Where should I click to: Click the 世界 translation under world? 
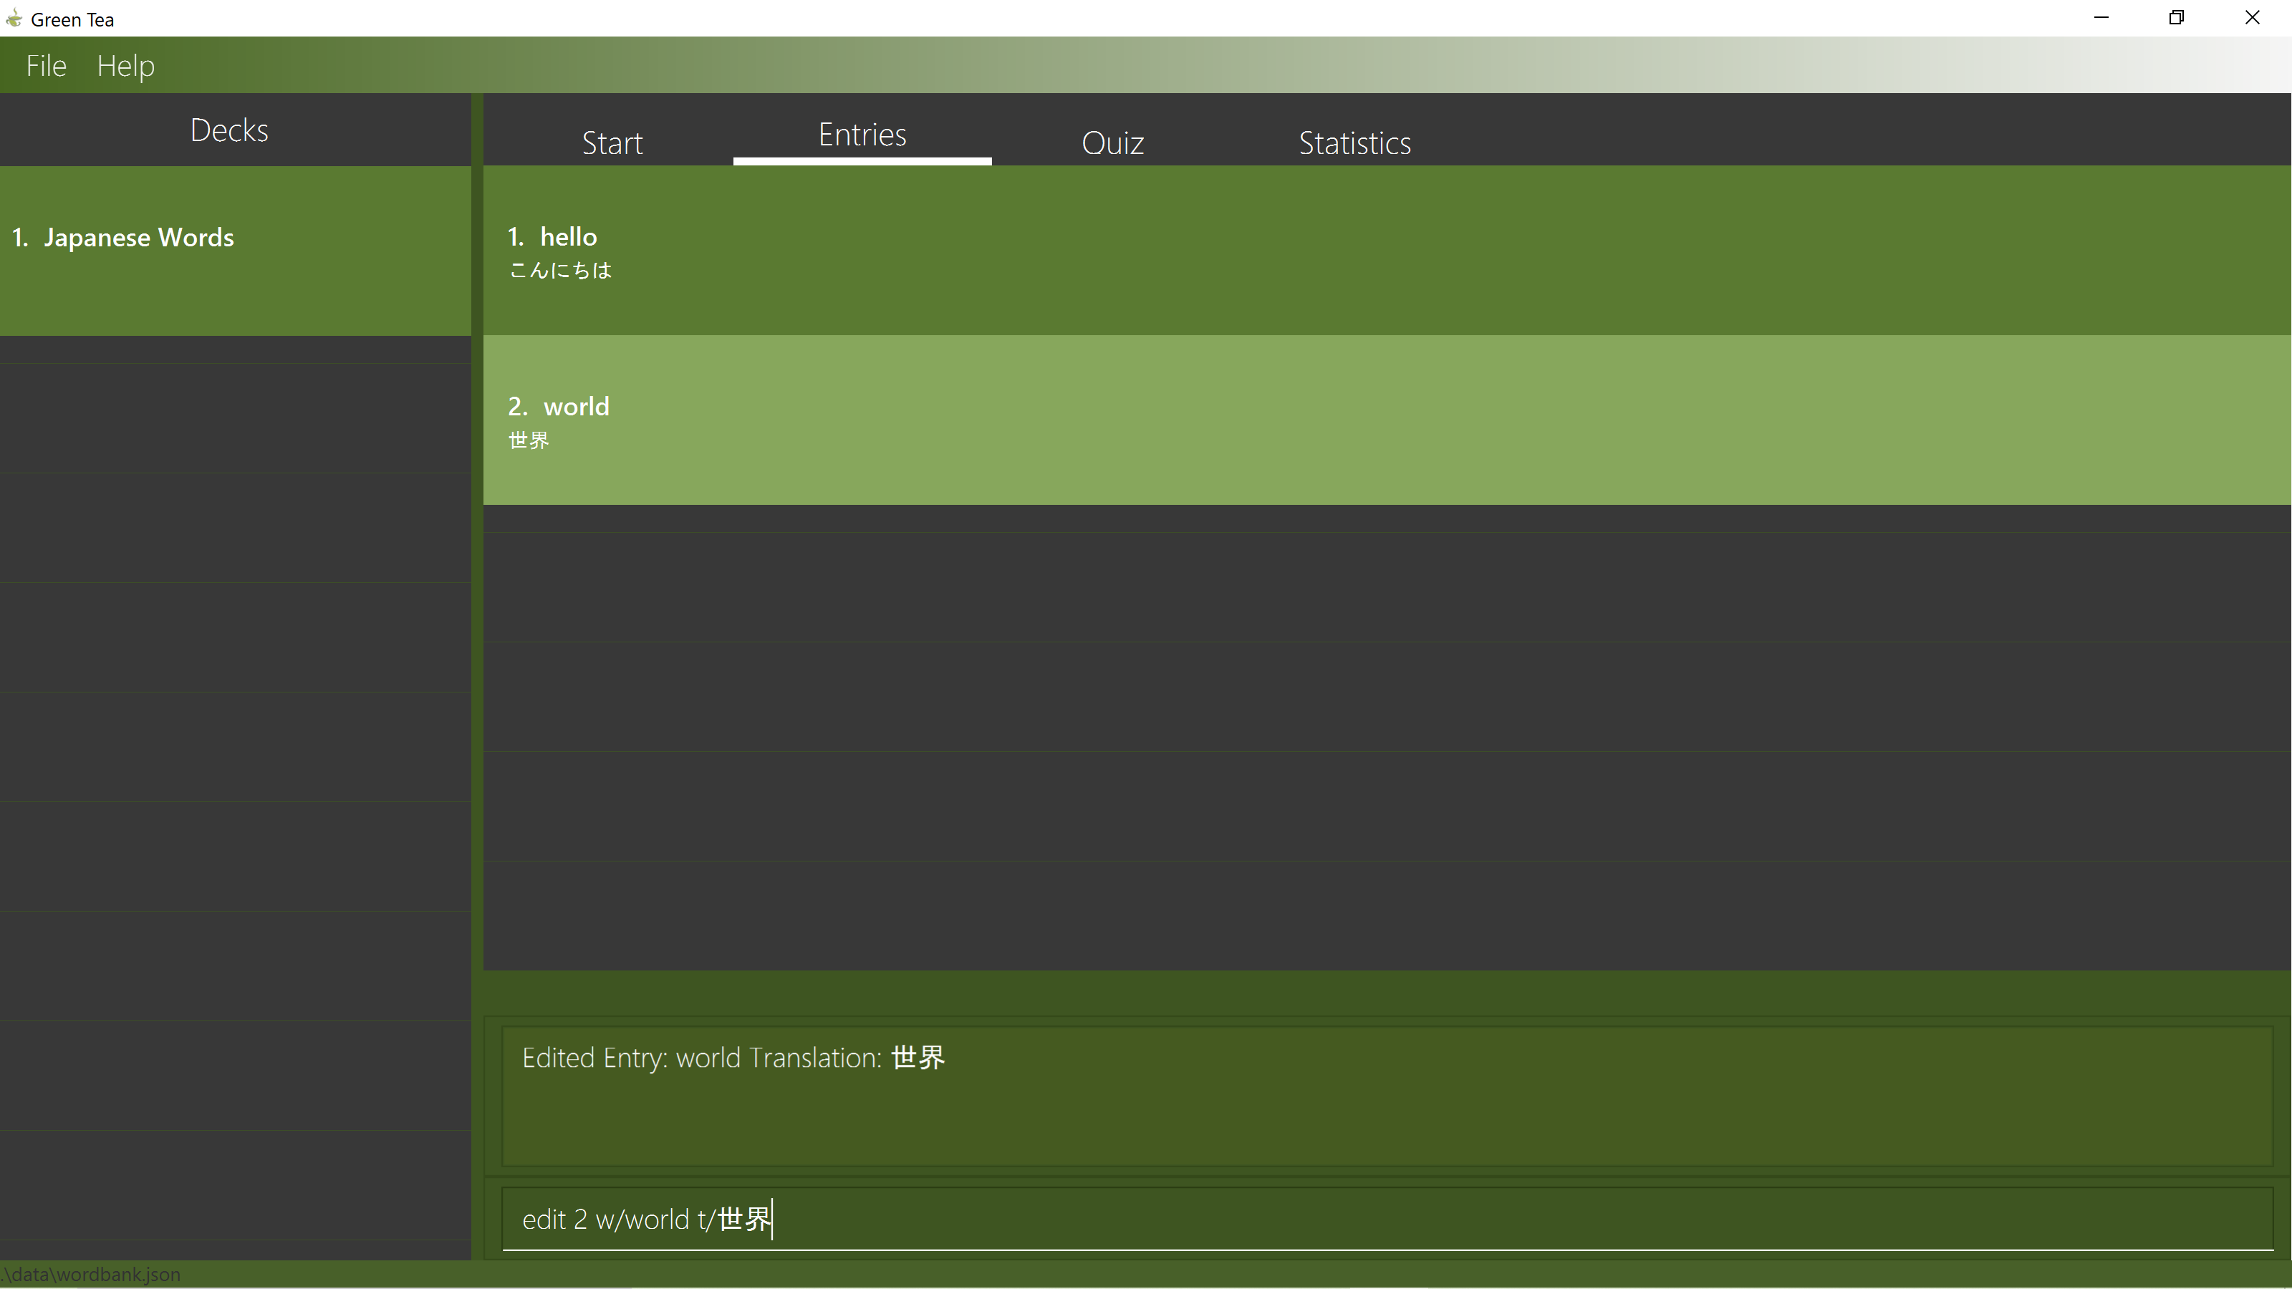tap(529, 440)
